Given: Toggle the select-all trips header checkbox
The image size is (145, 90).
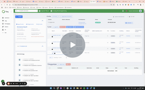Looking at the screenshot, I should click(49, 31).
